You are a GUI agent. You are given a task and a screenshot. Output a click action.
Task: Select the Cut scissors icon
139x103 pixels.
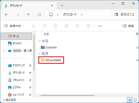pyautogui.click(x=33, y=26)
